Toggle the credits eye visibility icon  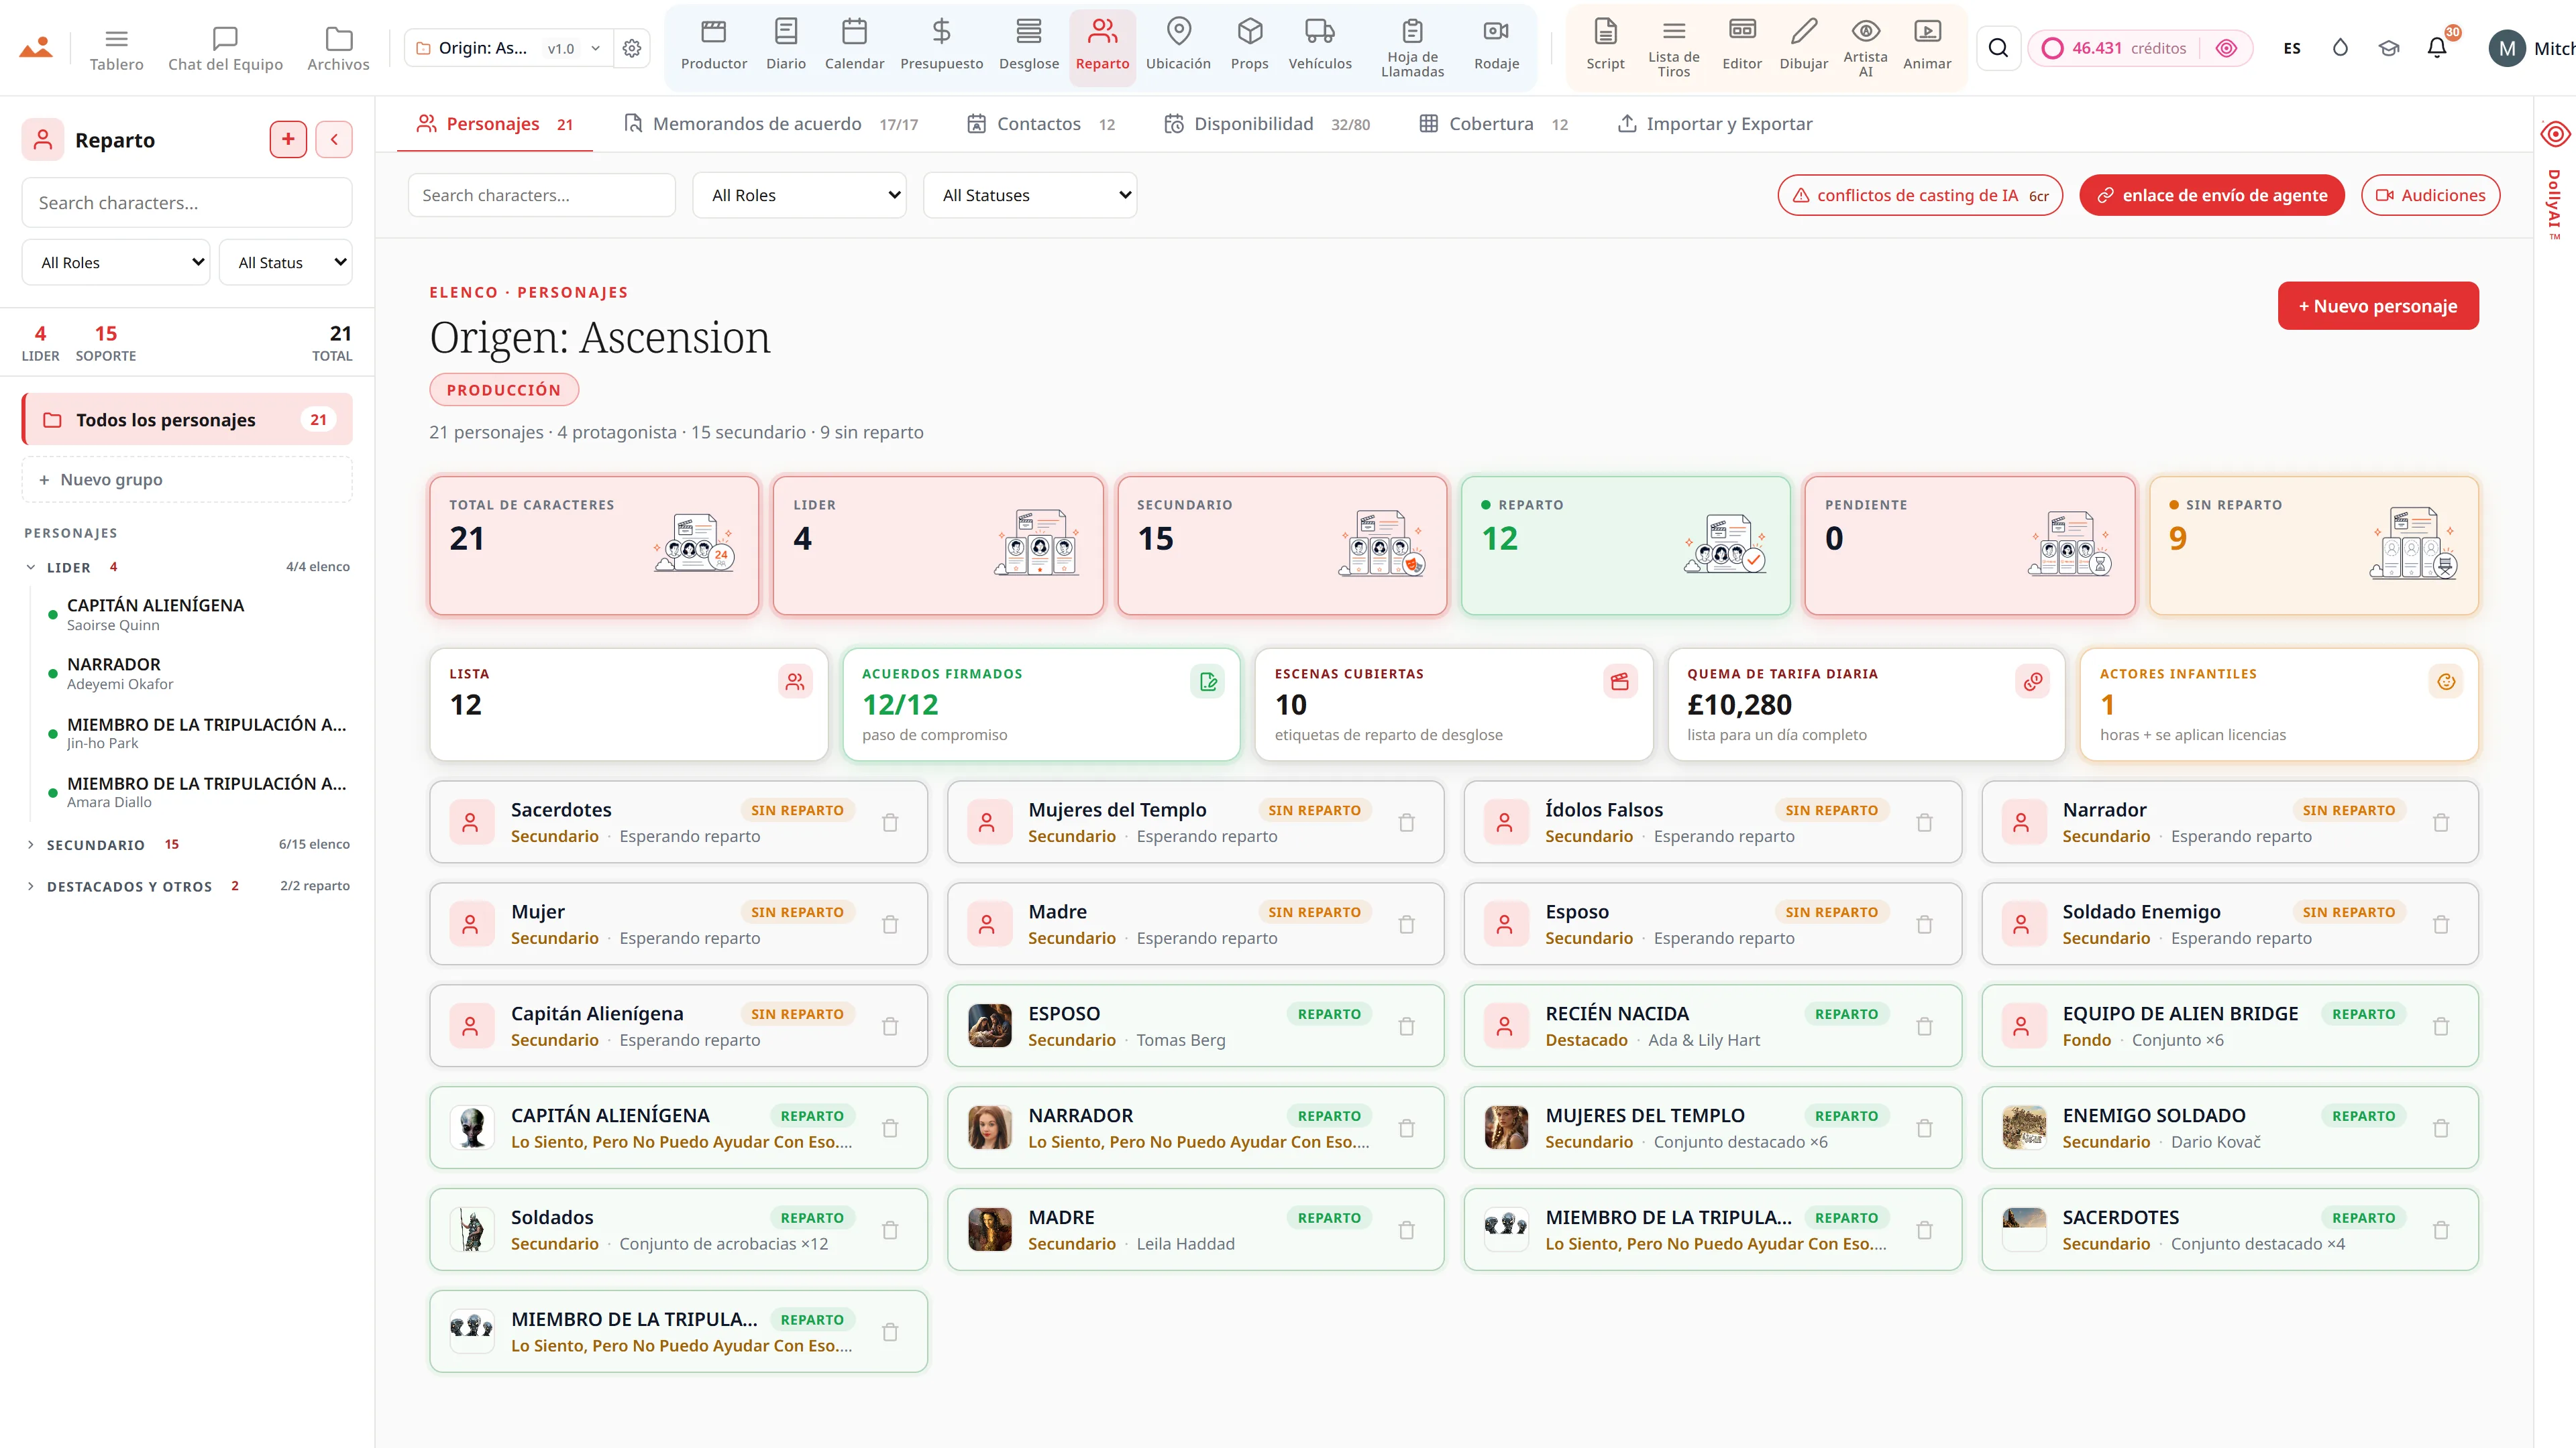coord(2226,48)
